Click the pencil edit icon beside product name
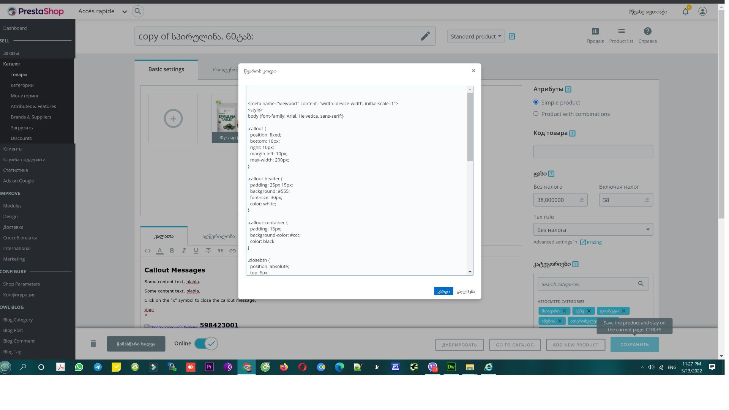This screenshot has height=410, width=729. point(425,36)
